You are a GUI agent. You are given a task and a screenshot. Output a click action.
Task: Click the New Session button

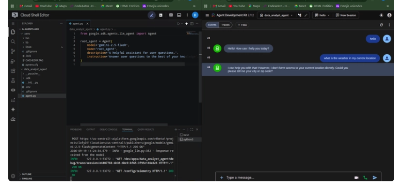click(346, 15)
